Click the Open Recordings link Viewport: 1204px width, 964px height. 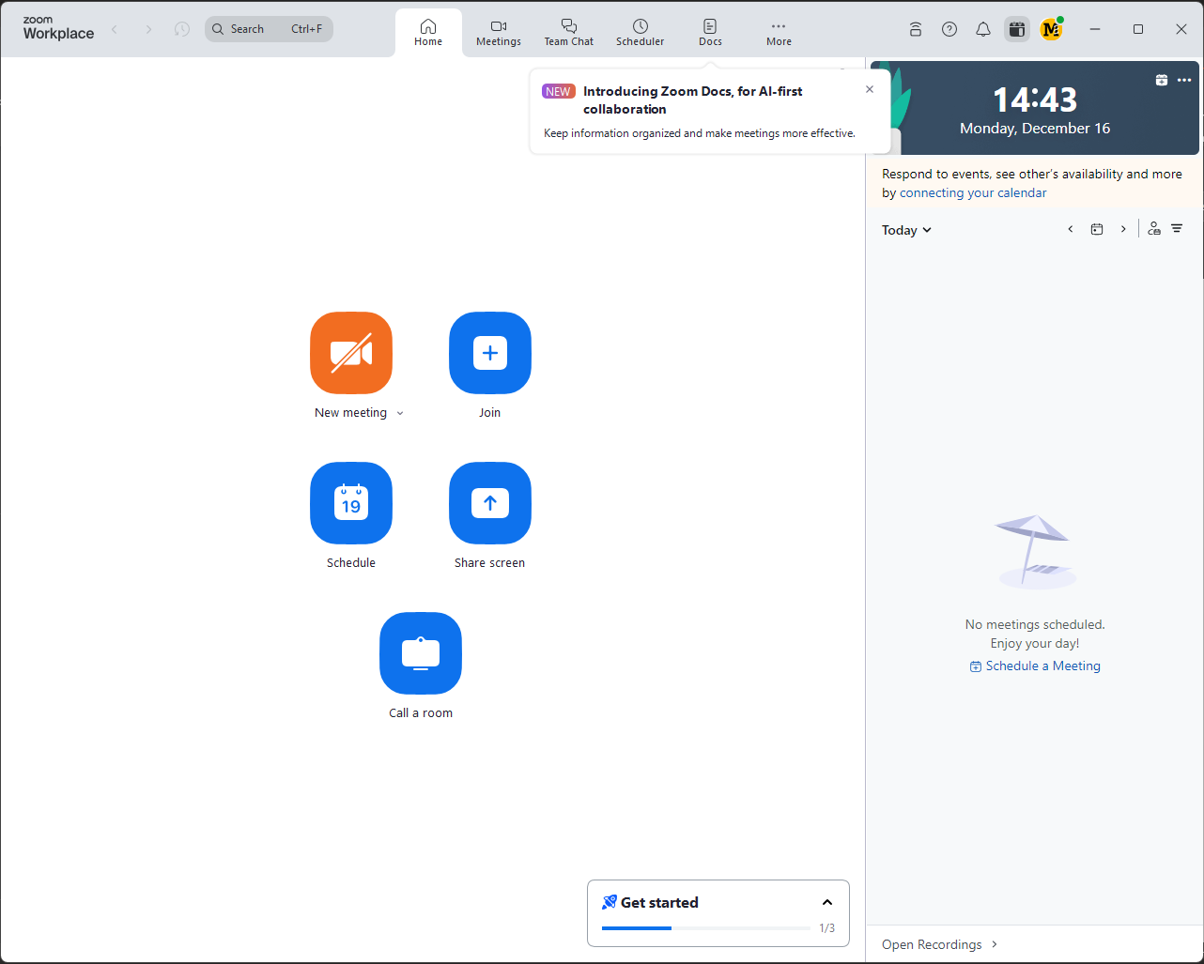(x=932, y=944)
